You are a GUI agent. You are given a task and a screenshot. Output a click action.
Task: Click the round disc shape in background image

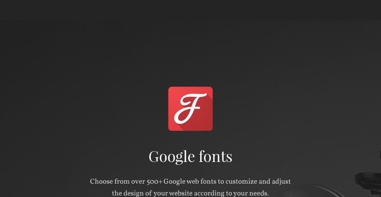pyautogui.click(x=316, y=191)
